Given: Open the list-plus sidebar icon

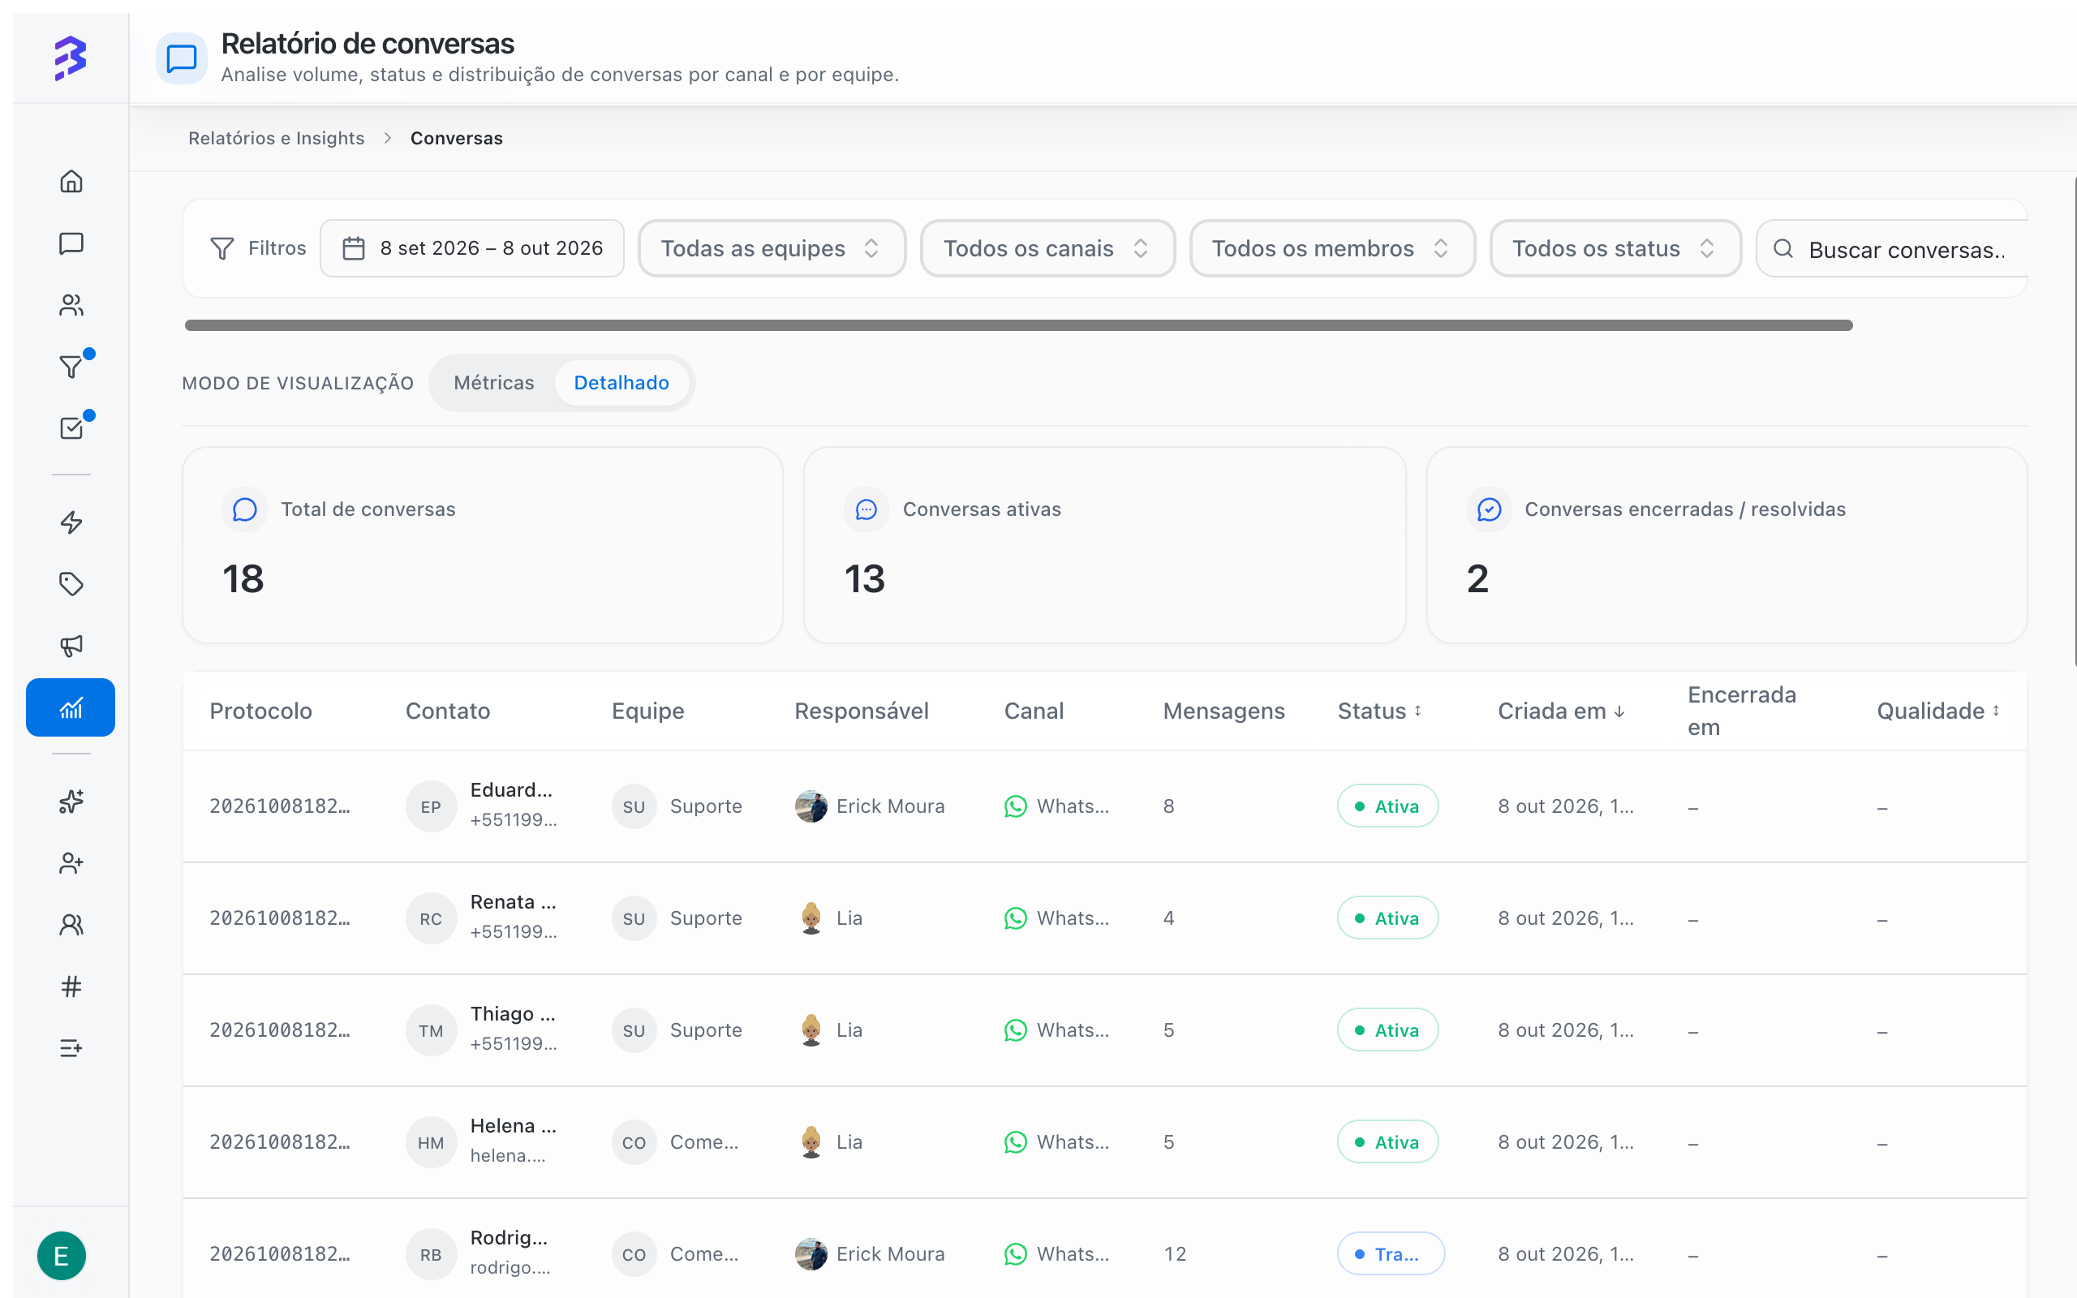Looking at the screenshot, I should [x=71, y=1048].
